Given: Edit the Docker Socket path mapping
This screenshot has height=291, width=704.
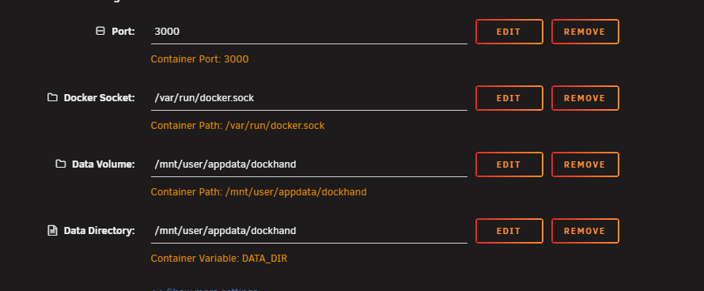Looking at the screenshot, I should (509, 98).
